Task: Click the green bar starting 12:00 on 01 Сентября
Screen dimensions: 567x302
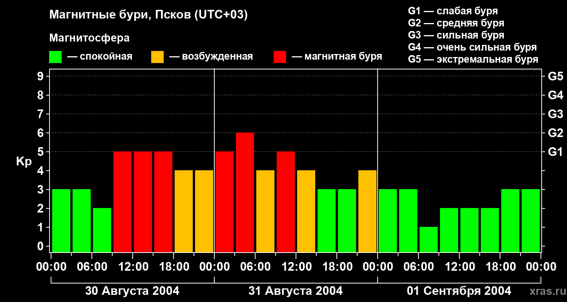Action: [x=469, y=230]
